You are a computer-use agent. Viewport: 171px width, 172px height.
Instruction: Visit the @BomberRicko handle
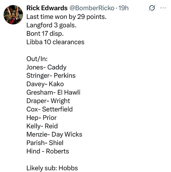click(92, 8)
